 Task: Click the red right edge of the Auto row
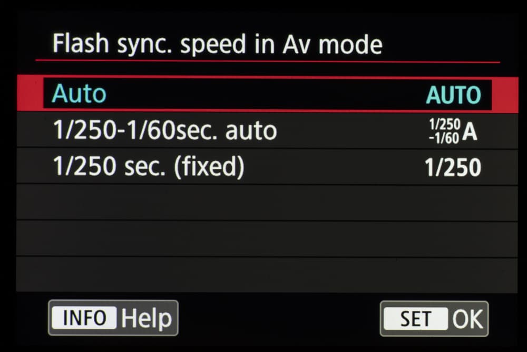point(504,94)
